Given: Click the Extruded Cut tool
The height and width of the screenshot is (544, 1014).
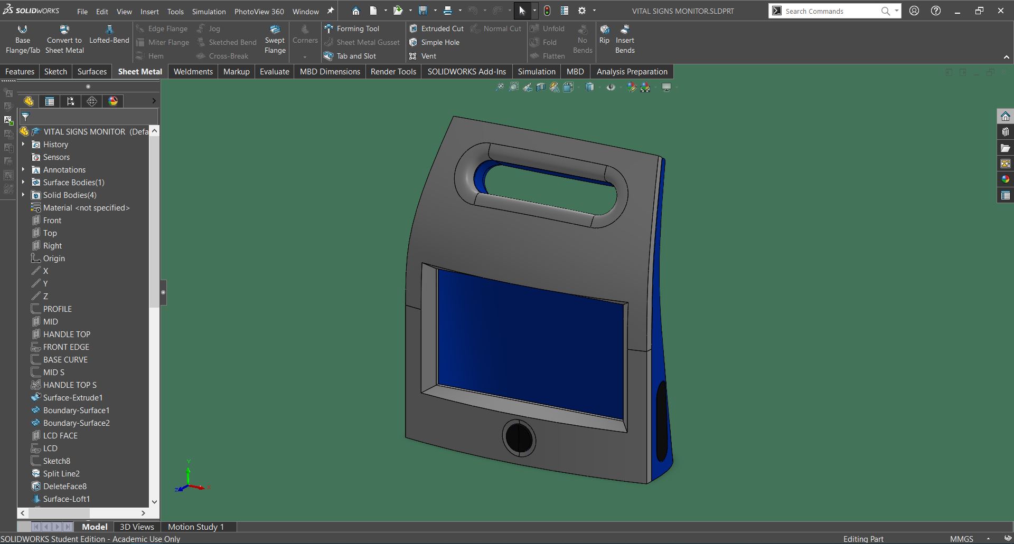Looking at the screenshot, I should [436, 28].
